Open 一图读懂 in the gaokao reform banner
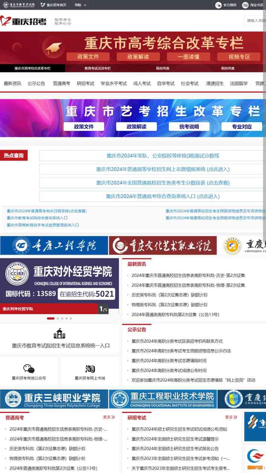Viewport: 266px width, 473px height. pyautogui.click(x=189, y=56)
